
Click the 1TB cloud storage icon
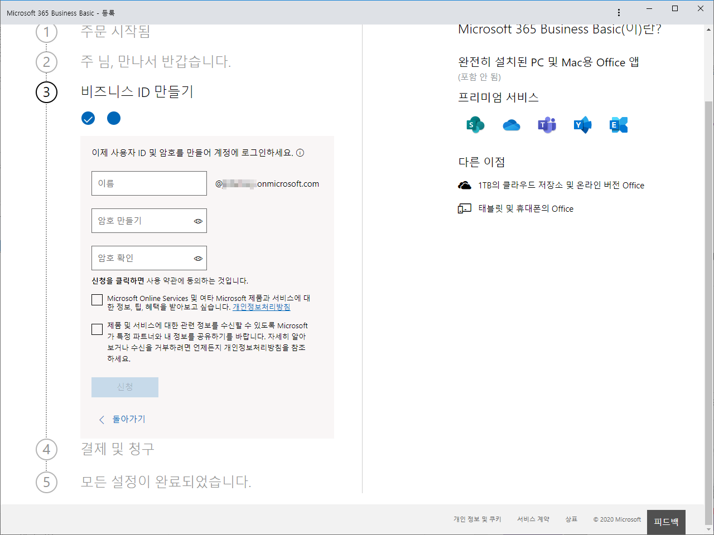tap(465, 185)
